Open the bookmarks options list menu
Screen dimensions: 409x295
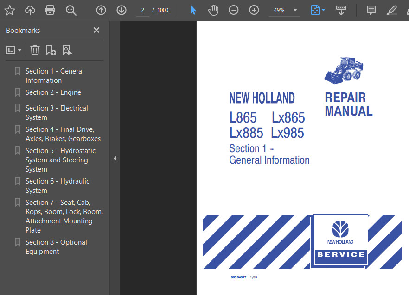pyautogui.click(x=13, y=50)
